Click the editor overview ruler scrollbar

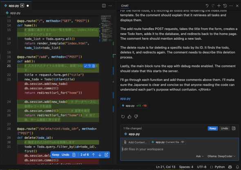(114, 90)
